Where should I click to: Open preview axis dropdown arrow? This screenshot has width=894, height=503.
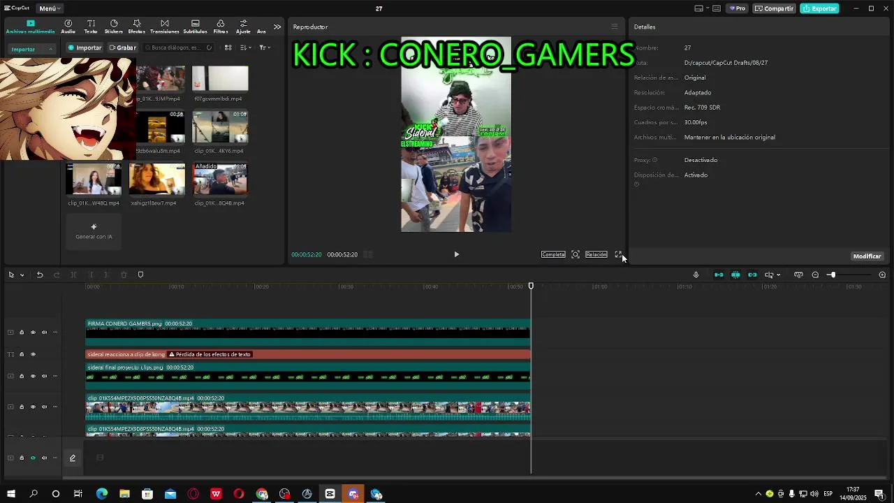pos(778,275)
